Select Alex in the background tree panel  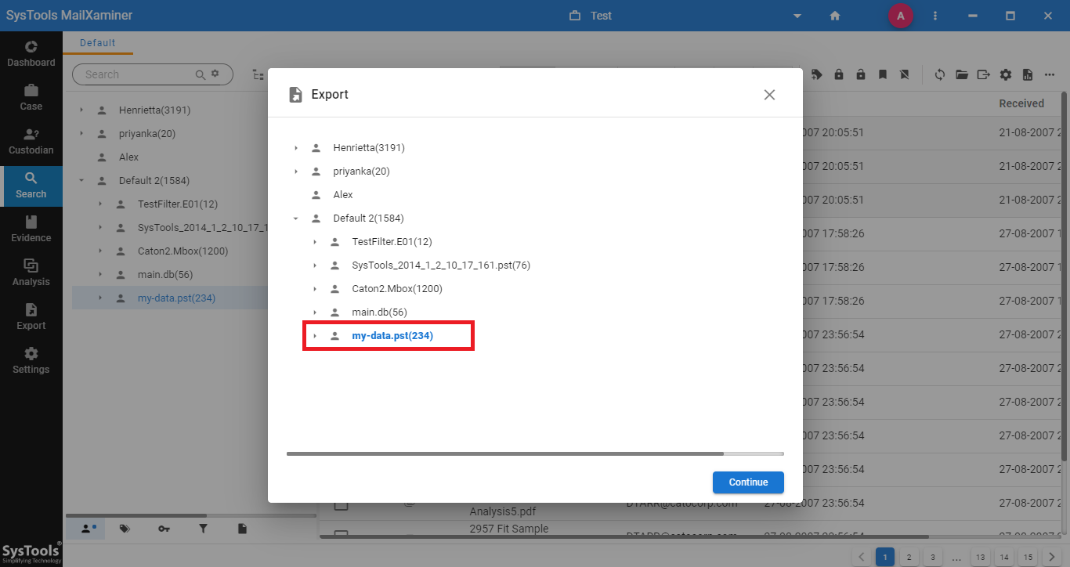pos(128,157)
